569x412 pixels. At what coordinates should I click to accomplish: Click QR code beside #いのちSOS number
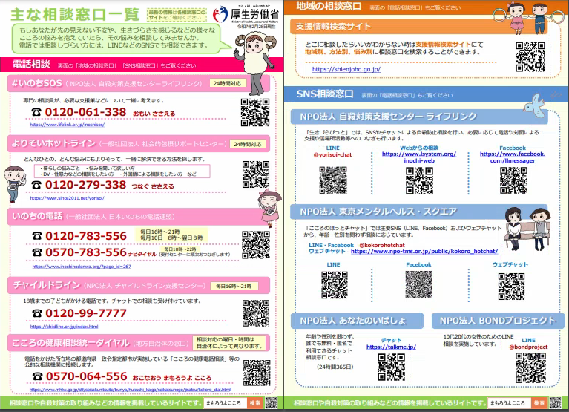[255, 113]
